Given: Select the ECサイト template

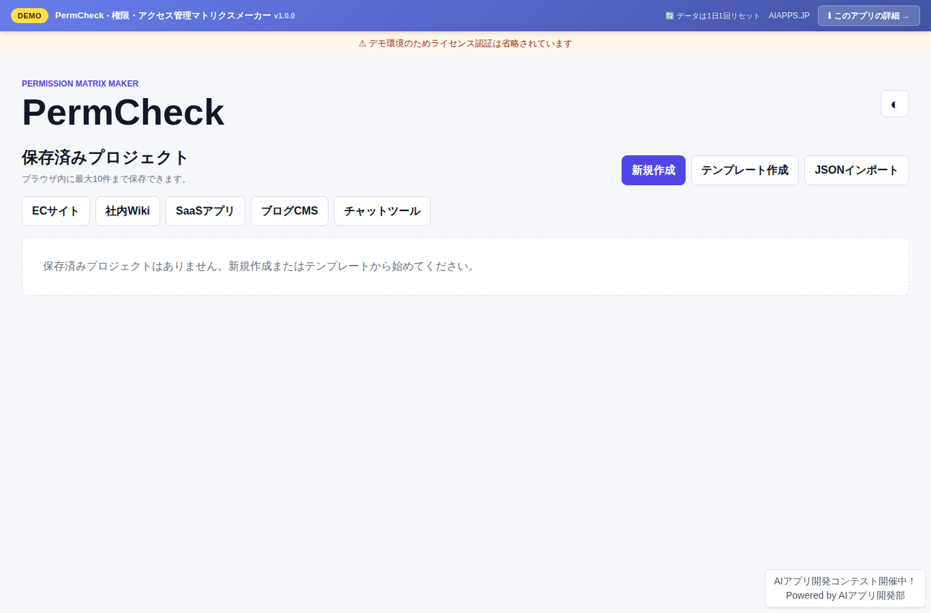Looking at the screenshot, I should [56, 211].
